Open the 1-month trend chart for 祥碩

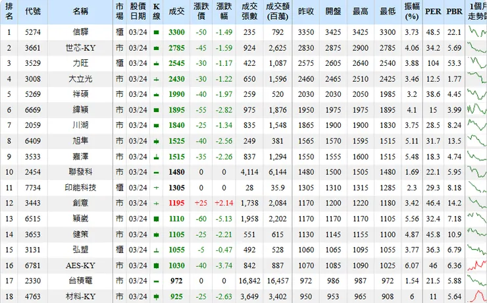coord(477,94)
